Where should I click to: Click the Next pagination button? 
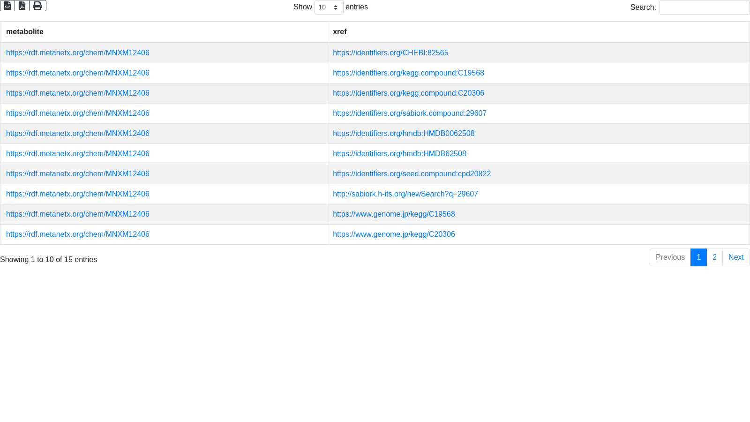coord(735,257)
